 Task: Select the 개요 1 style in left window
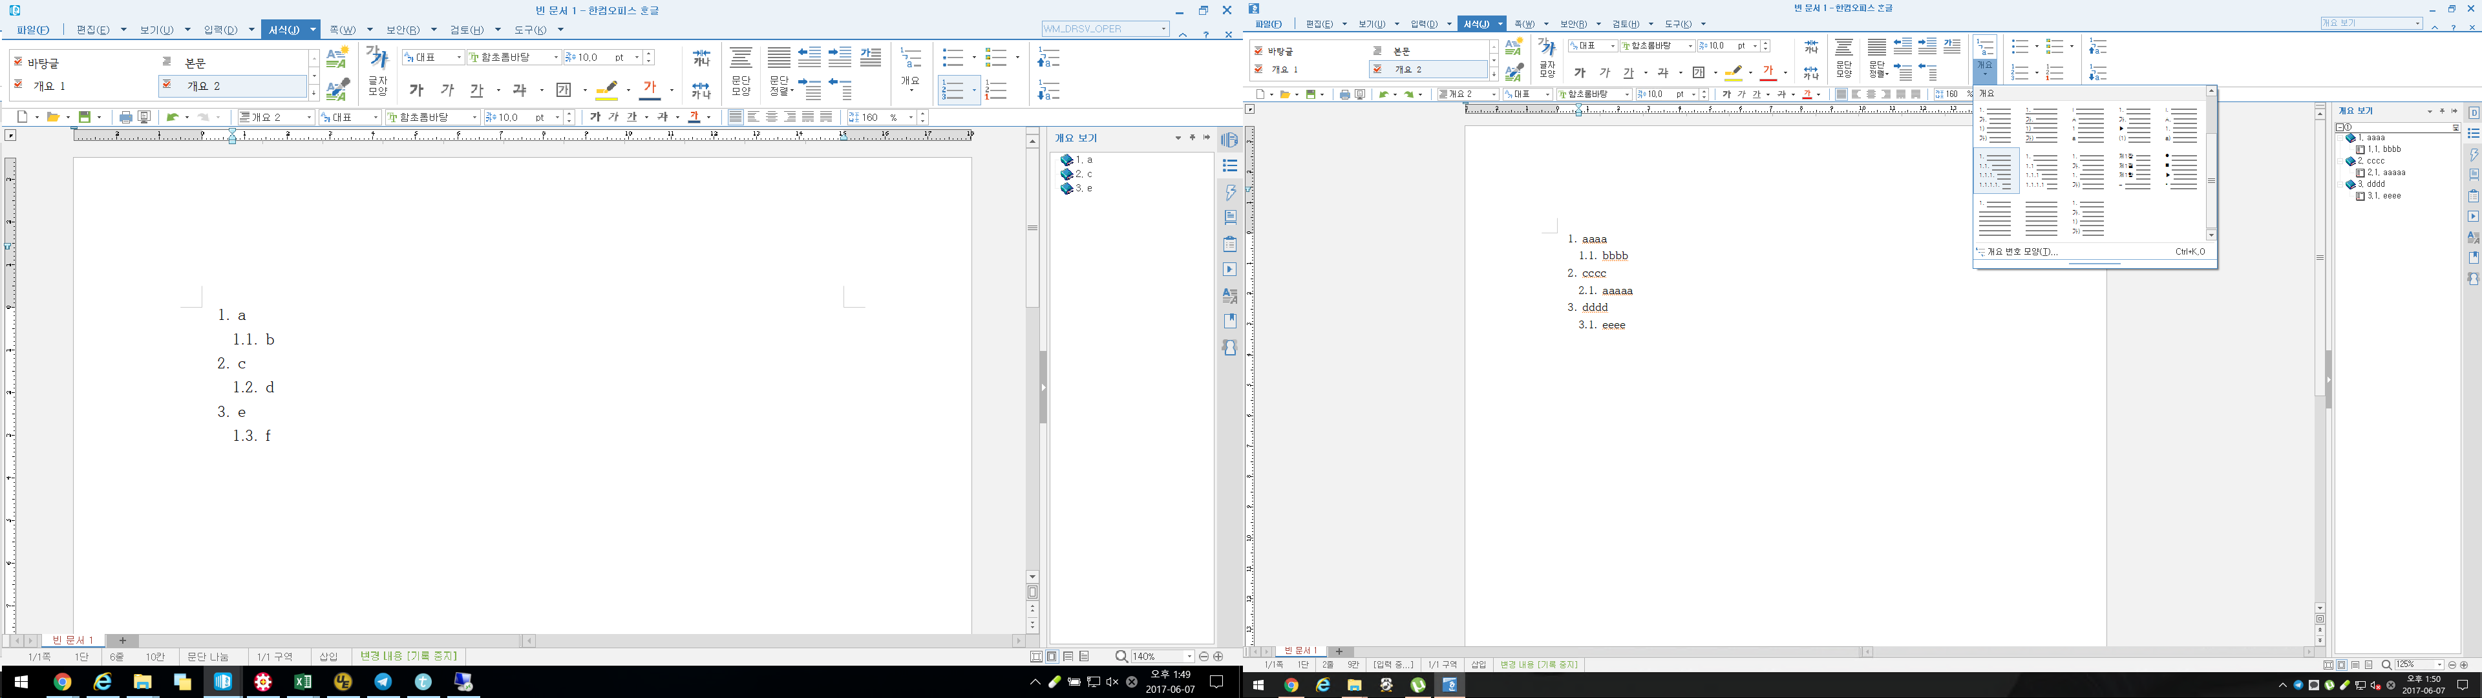click(x=84, y=86)
